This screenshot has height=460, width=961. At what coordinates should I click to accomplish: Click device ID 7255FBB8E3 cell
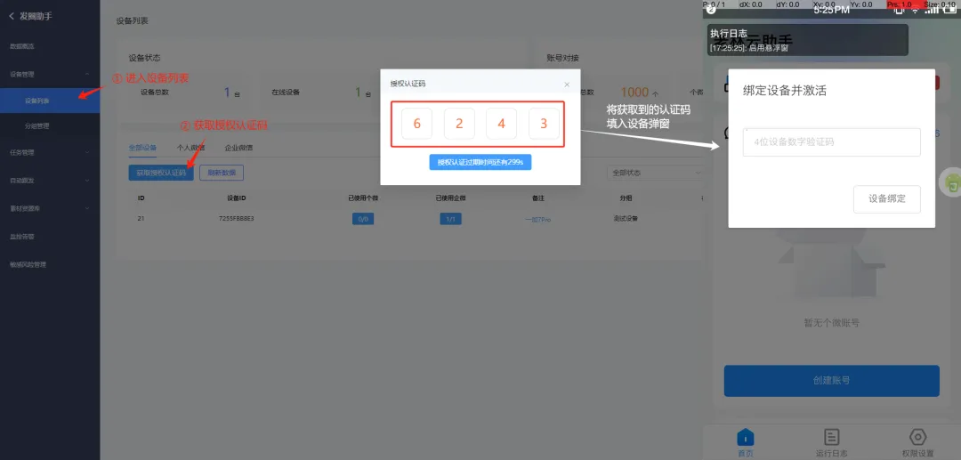coord(236,219)
